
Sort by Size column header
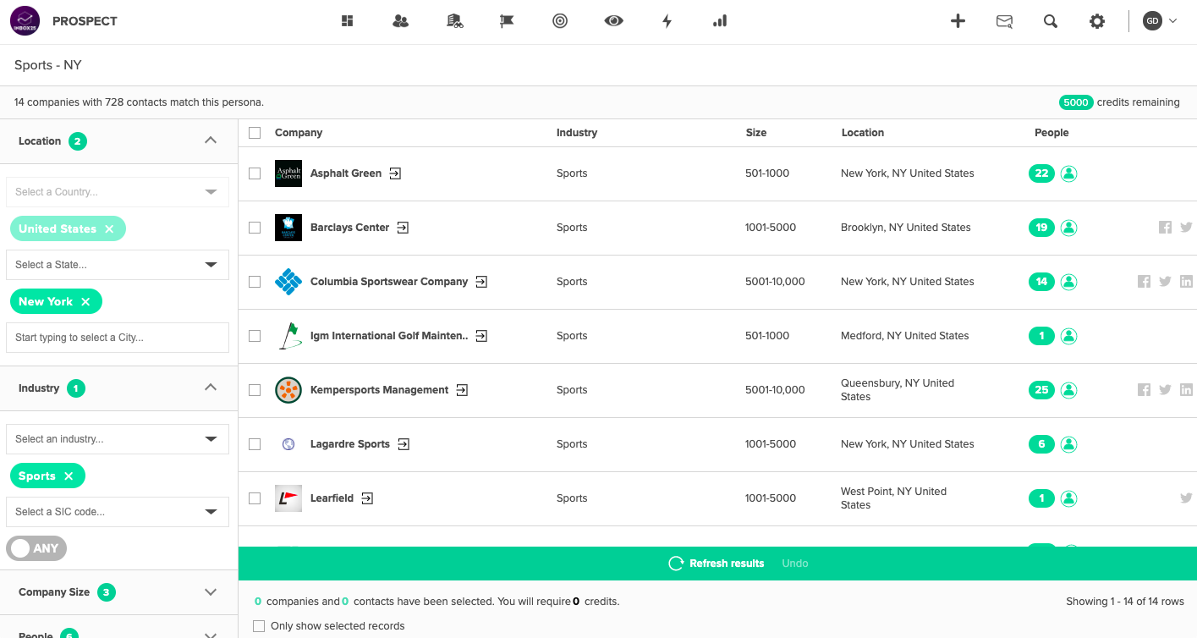(756, 133)
